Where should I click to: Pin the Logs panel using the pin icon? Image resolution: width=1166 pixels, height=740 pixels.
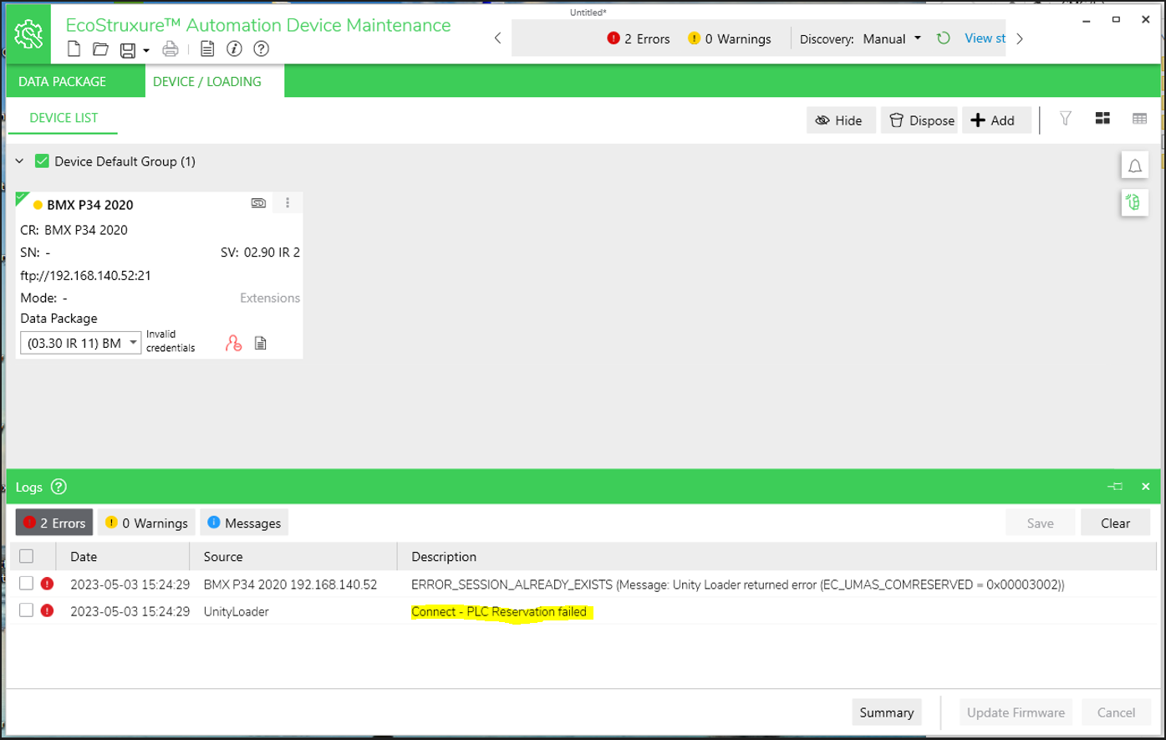(x=1115, y=487)
